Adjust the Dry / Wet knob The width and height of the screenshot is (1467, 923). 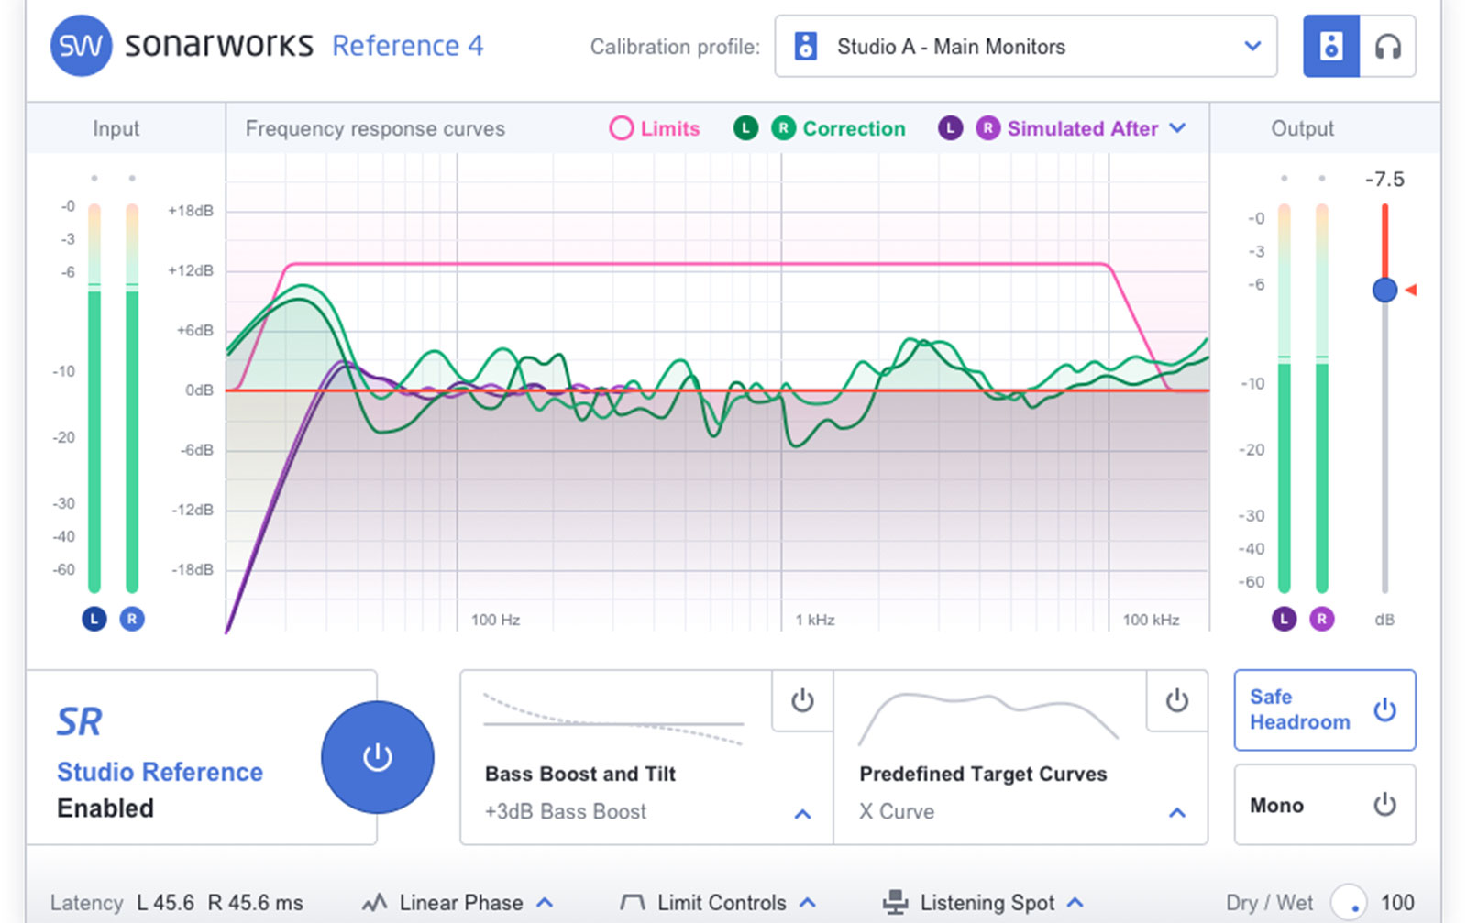(x=1349, y=903)
